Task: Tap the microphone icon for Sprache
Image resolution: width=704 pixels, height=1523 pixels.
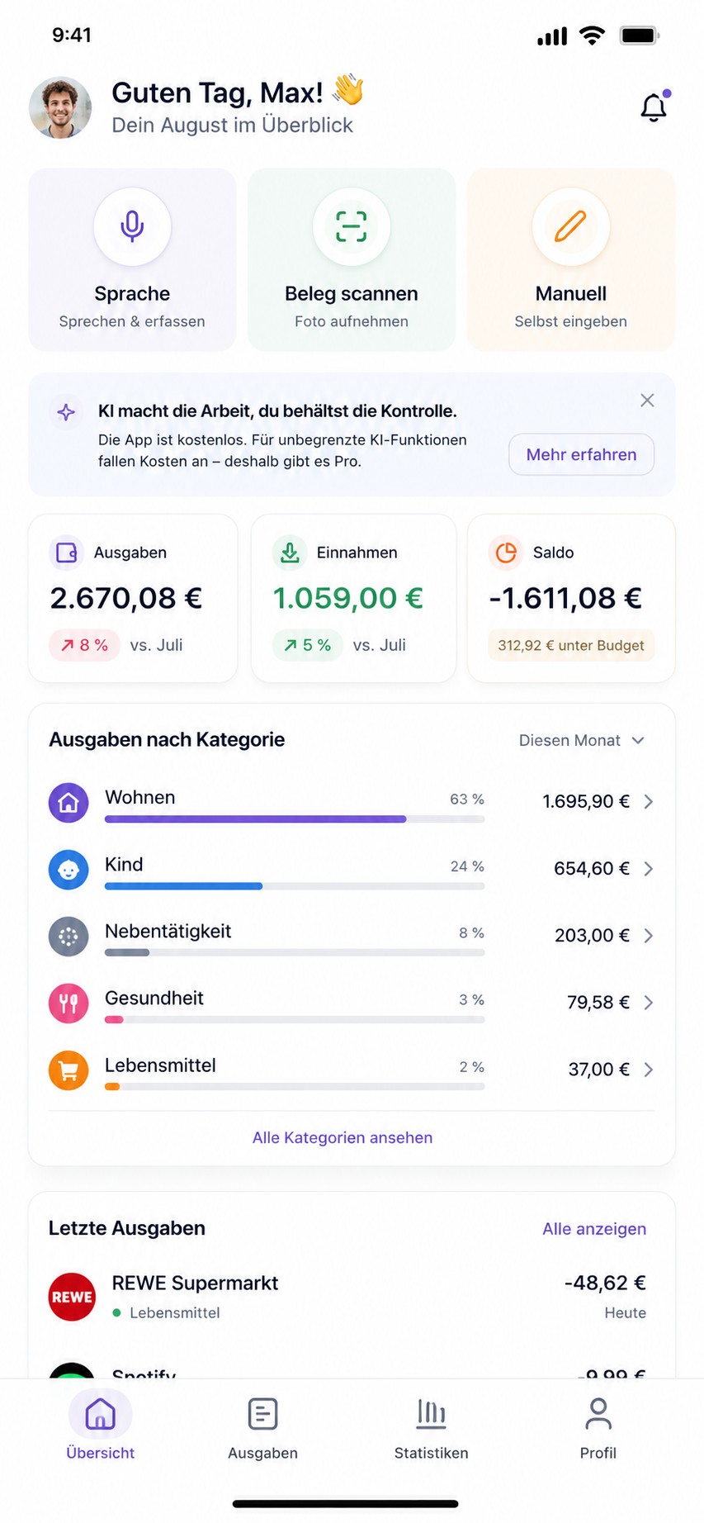Action: click(132, 225)
